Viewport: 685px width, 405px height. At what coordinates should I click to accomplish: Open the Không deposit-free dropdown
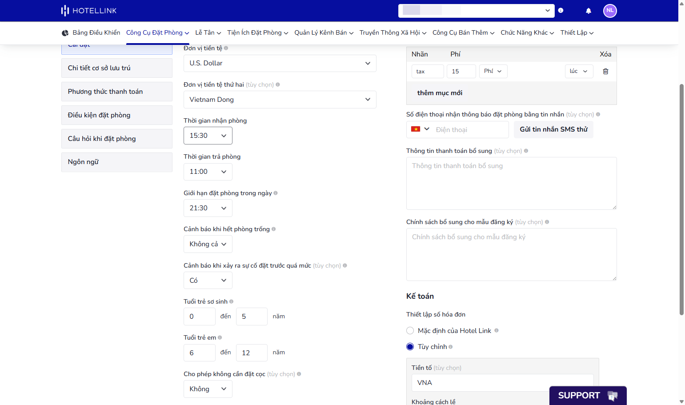tap(208, 389)
